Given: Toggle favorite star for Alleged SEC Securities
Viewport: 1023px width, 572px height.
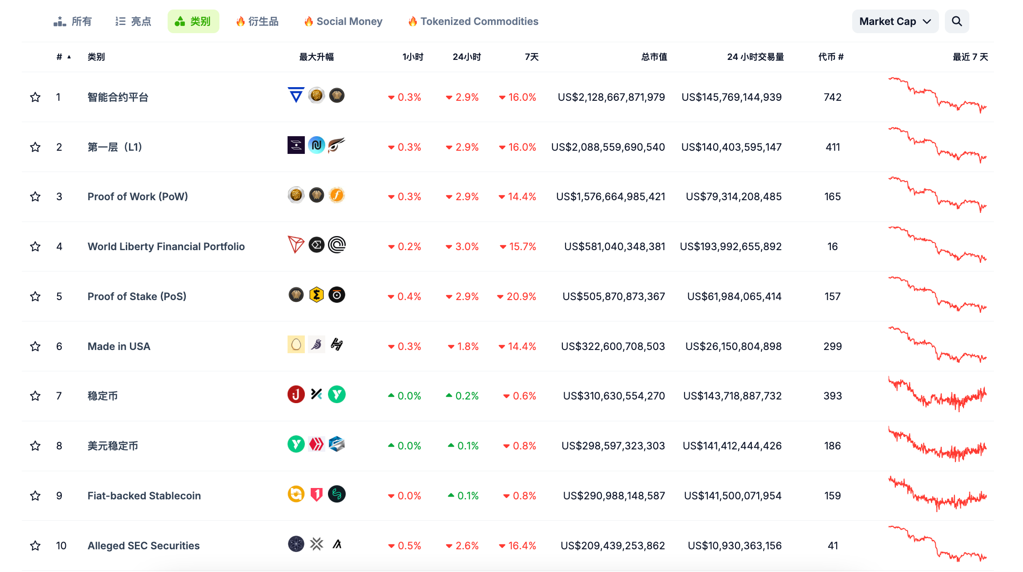Looking at the screenshot, I should point(35,546).
